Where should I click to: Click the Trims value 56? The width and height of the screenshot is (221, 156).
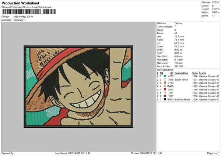pyautogui.click(x=176, y=33)
